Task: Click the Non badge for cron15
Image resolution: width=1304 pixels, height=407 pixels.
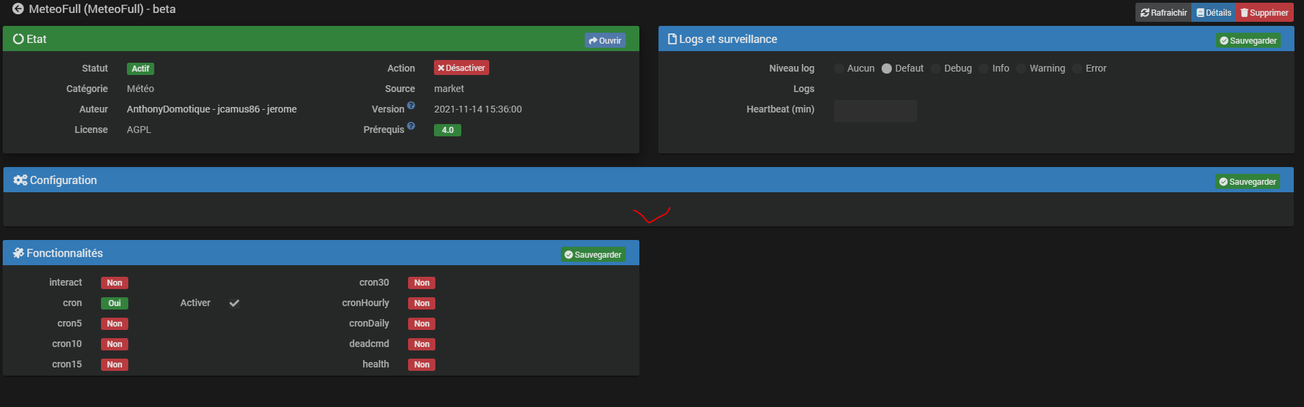Action: (x=115, y=364)
